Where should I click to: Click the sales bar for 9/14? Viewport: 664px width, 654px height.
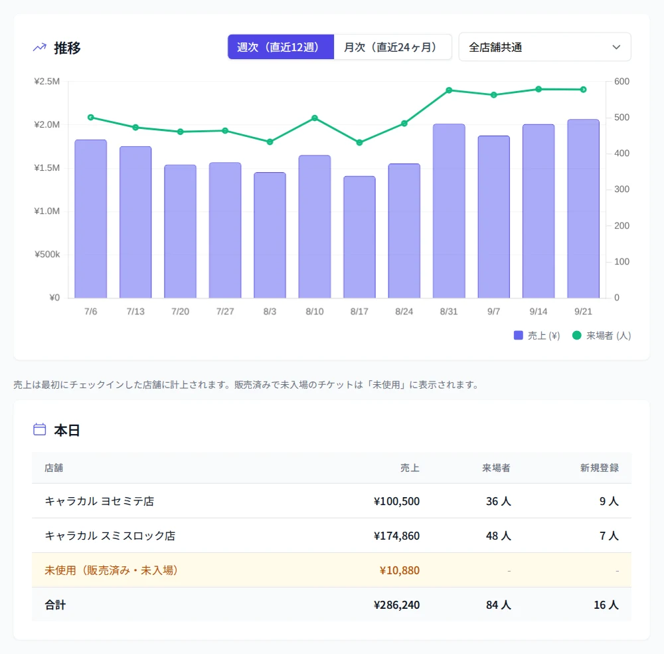tap(539, 211)
